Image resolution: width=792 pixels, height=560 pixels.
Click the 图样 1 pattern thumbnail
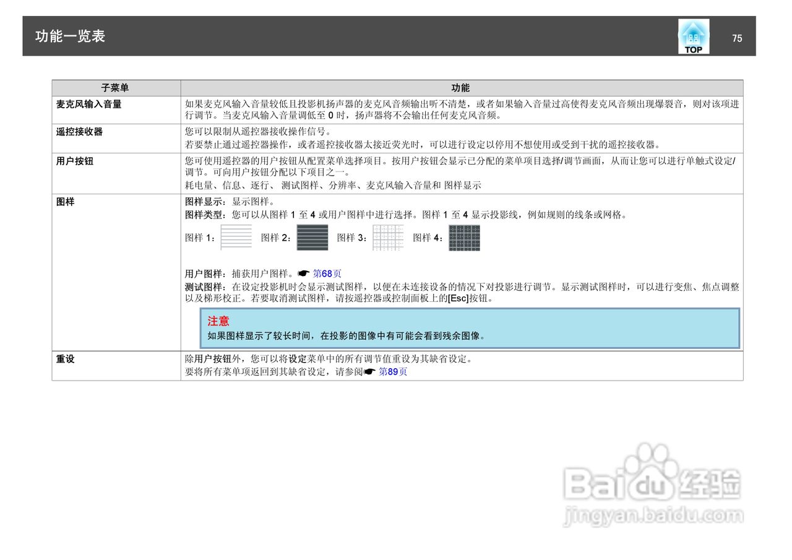point(236,238)
